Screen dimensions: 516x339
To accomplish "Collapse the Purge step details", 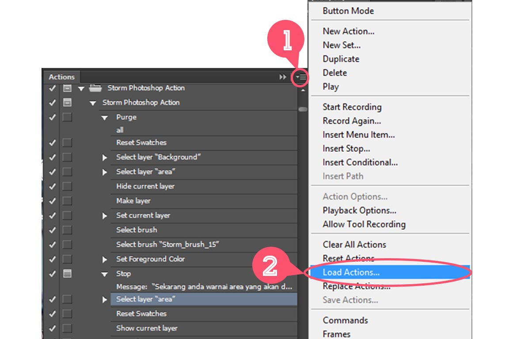I will 104,118.
